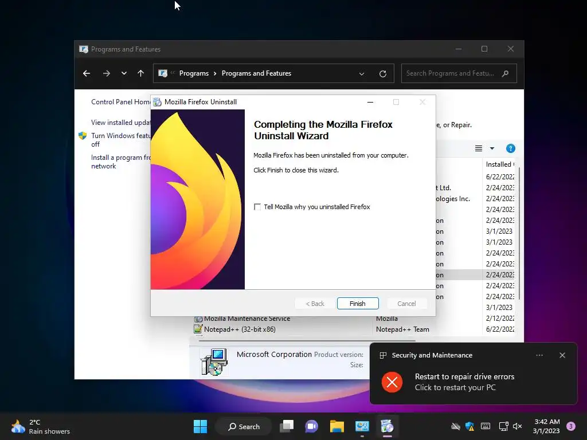Viewport: 587px width, 440px height.
Task: Click the Installed On column header
Action: pyautogui.click(x=500, y=164)
